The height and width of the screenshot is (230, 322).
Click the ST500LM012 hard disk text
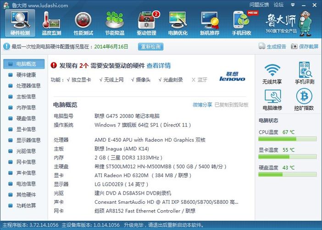pyautogui.click(x=160, y=167)
